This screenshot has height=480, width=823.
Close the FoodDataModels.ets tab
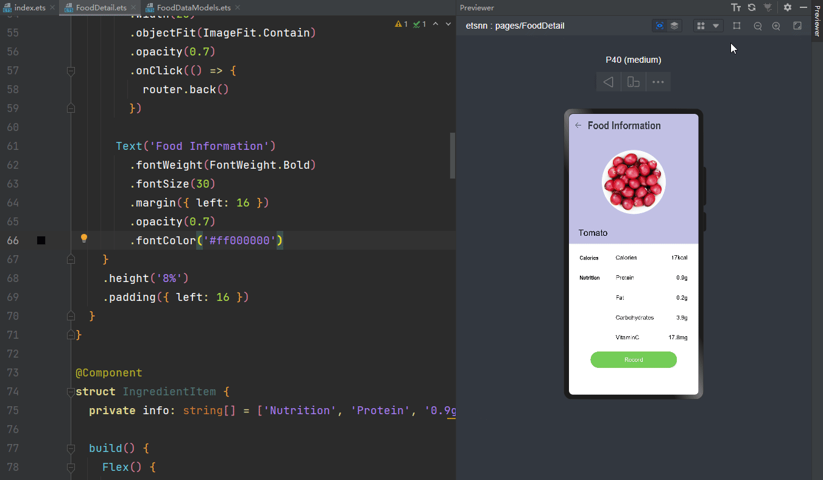click(237, 8)
